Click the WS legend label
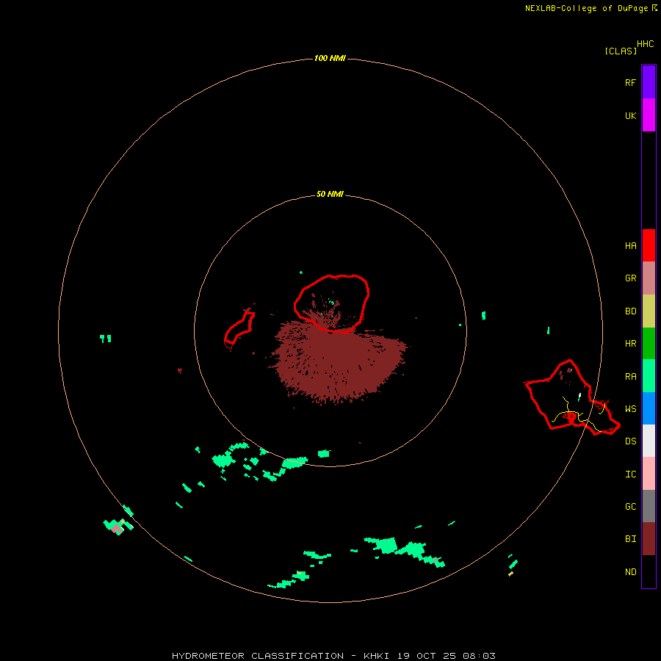The width and height of the screenshot is (661, 661). pos(631,409)
